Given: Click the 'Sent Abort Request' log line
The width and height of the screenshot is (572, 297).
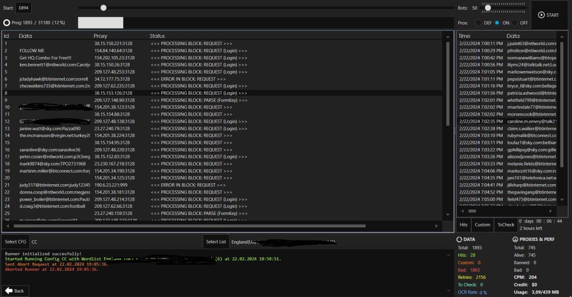Looking at the screenshot, I should 57,264.
